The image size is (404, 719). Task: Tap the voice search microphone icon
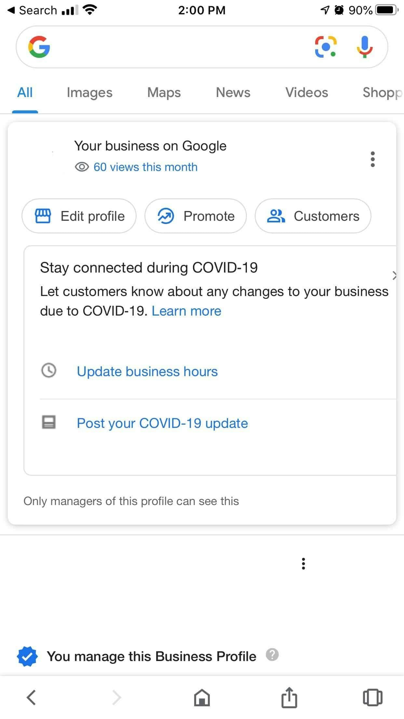pos(365,47)
